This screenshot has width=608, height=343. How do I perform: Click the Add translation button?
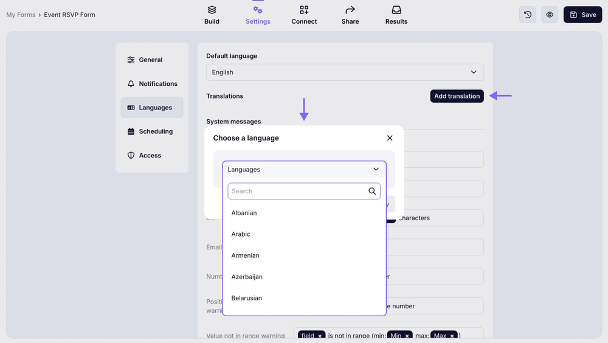pos(457,96)
